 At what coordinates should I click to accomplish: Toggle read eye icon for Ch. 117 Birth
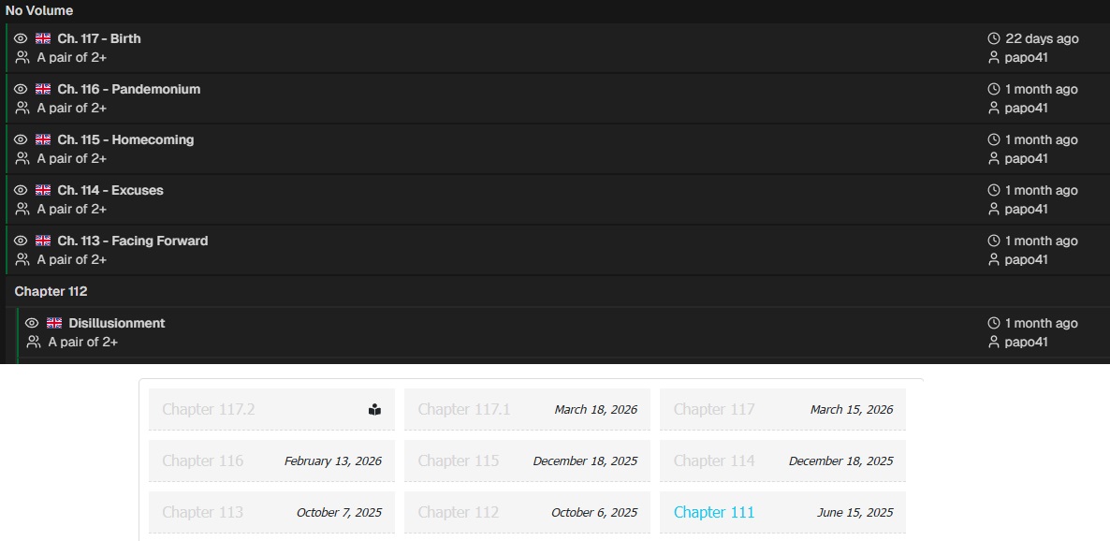click(21, 39)
